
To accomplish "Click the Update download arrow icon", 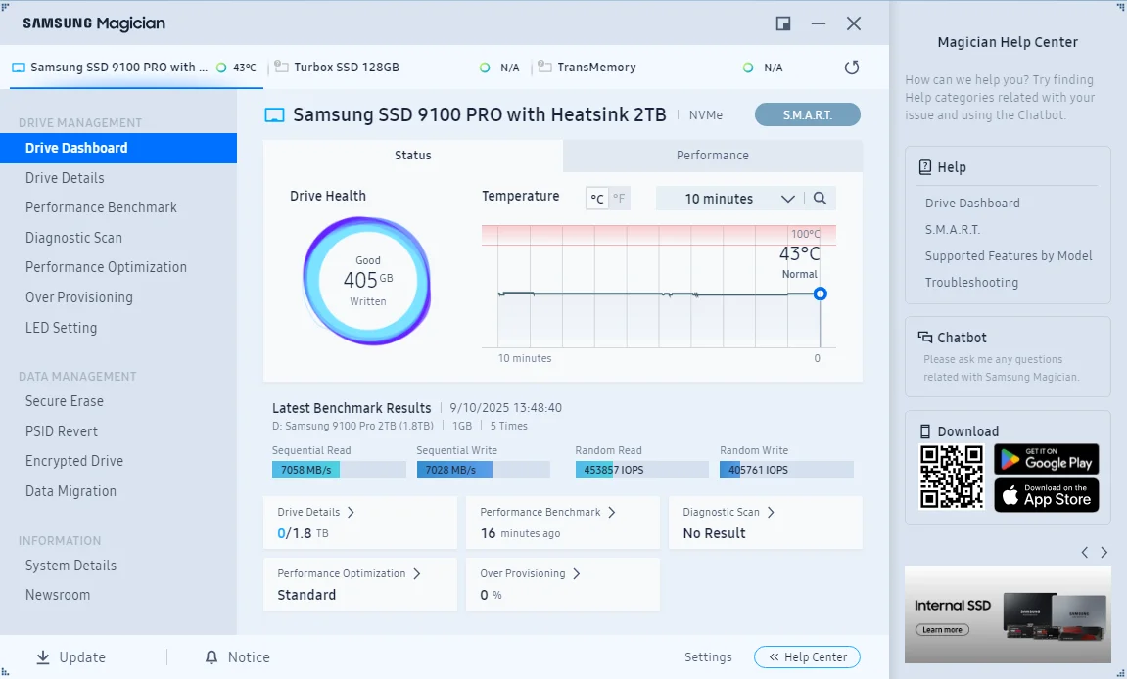I will (x=43, y=657).
